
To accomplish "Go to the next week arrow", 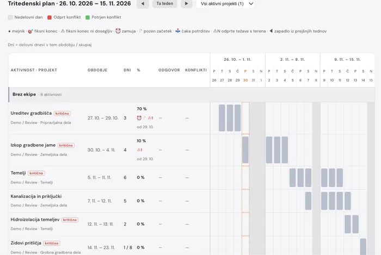I will click(x=186, y=4).
